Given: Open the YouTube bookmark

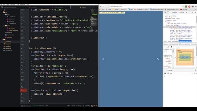Looking at the screenshot, I should pyautogui.click(x=184, y=10).
